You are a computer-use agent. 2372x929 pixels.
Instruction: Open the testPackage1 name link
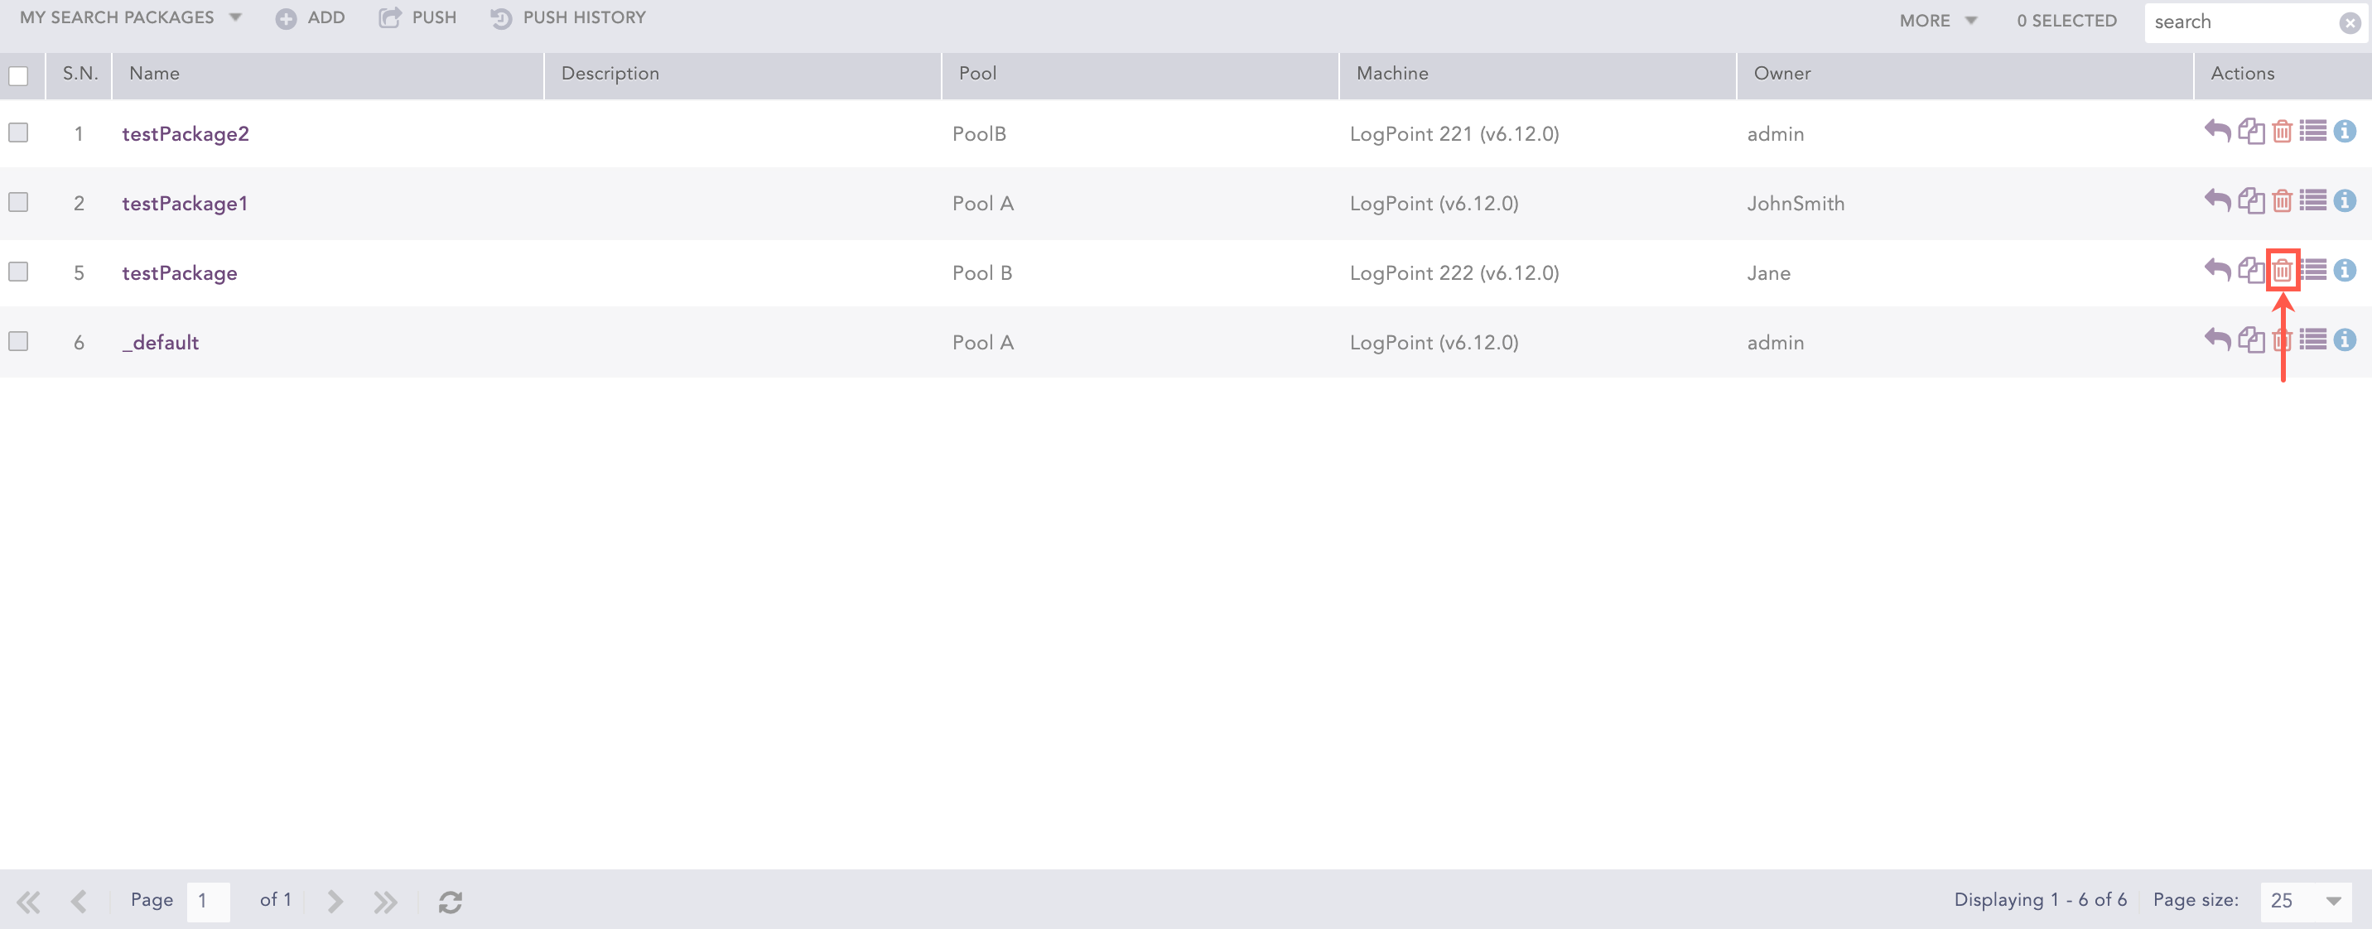coord(184,204)
